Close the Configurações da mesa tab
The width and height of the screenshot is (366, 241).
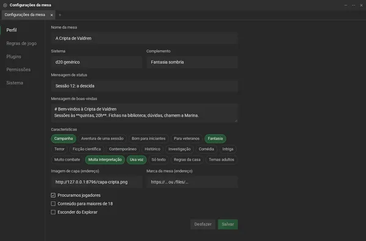[52, 15]
